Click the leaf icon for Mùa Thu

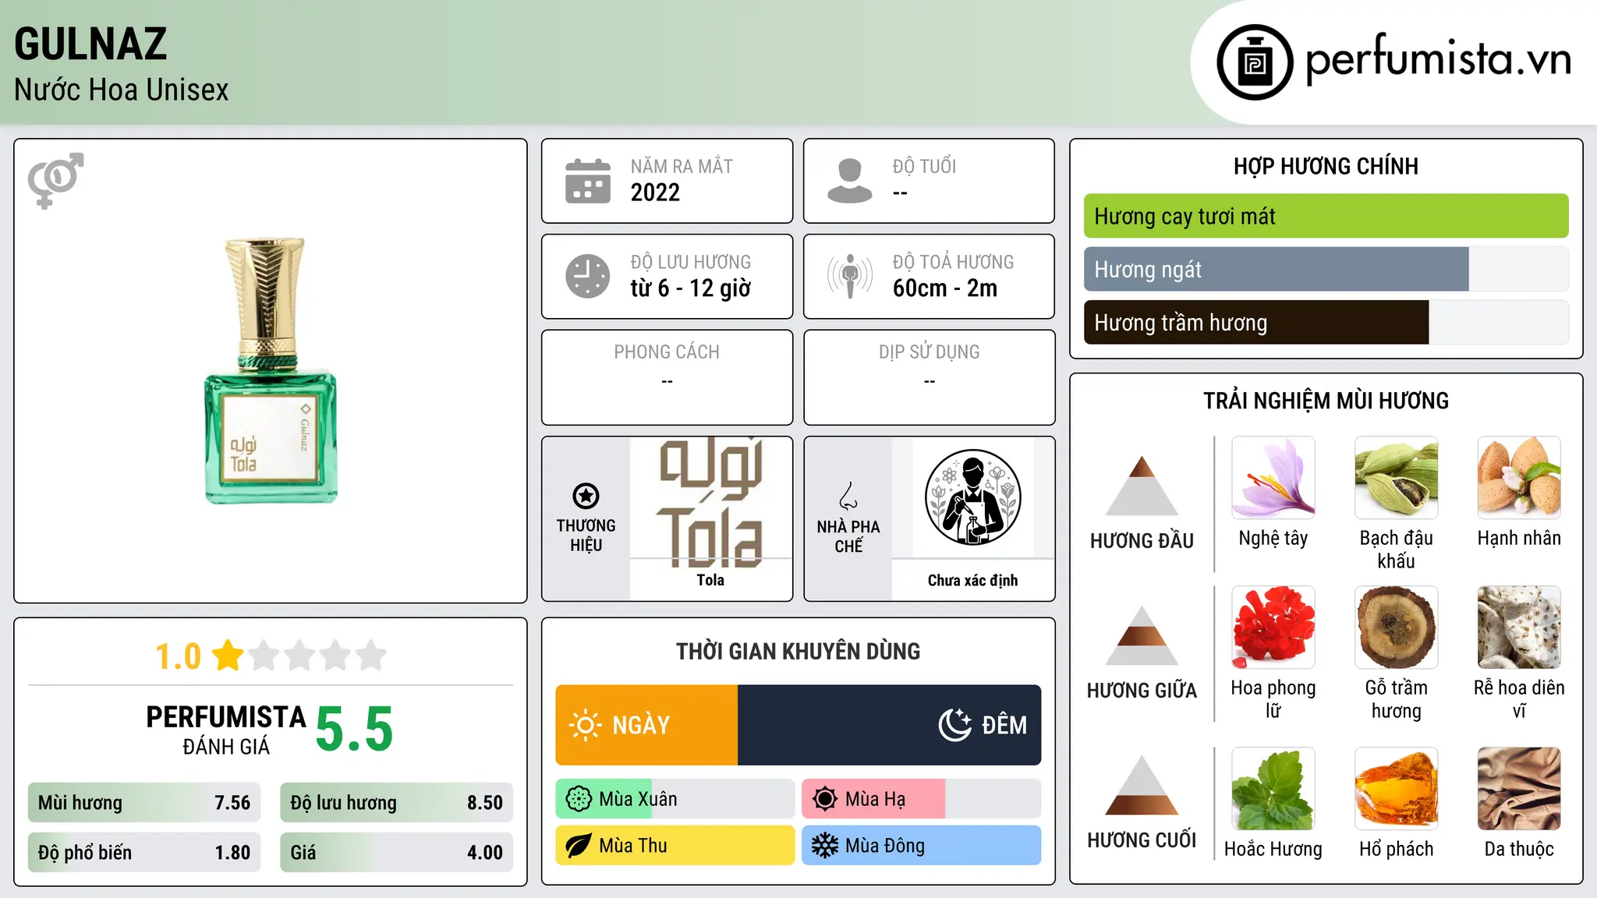[x=579, y=846]
